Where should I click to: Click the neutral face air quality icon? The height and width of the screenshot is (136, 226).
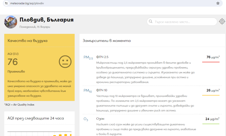pyautogui.click(x=65, y=62)
